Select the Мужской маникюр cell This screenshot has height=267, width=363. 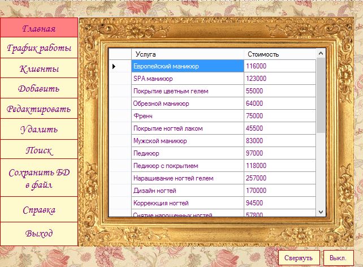pos(188,141)
